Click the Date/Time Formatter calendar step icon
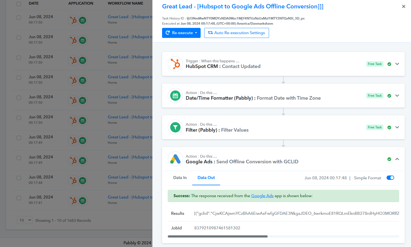The width and height of the screenshot is (411, 247). coord(175,96)
